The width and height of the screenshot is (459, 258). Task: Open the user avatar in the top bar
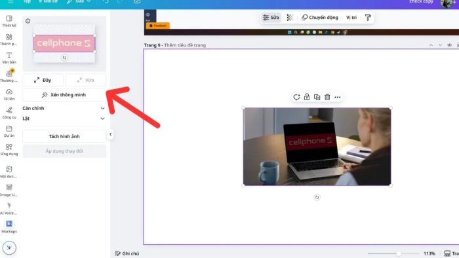(447, 3)
